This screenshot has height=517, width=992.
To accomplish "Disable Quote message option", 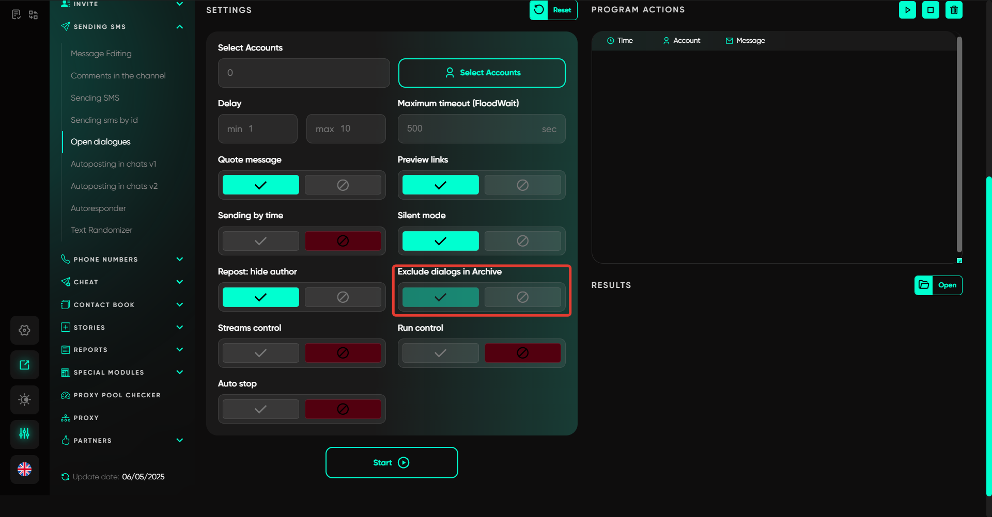I will pos(343,185).
